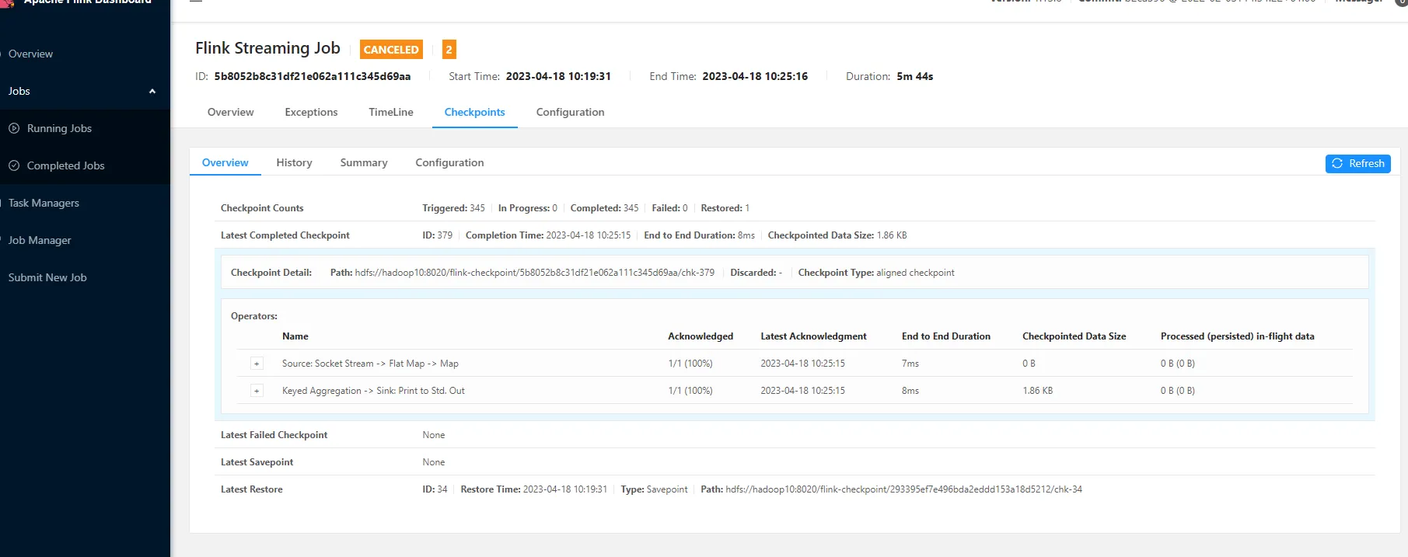Click the Restored: 1 count

click(725, 208)
